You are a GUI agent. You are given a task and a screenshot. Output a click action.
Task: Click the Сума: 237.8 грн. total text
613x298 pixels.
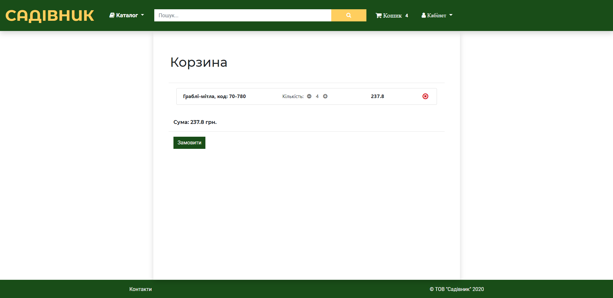pos(195,122)
